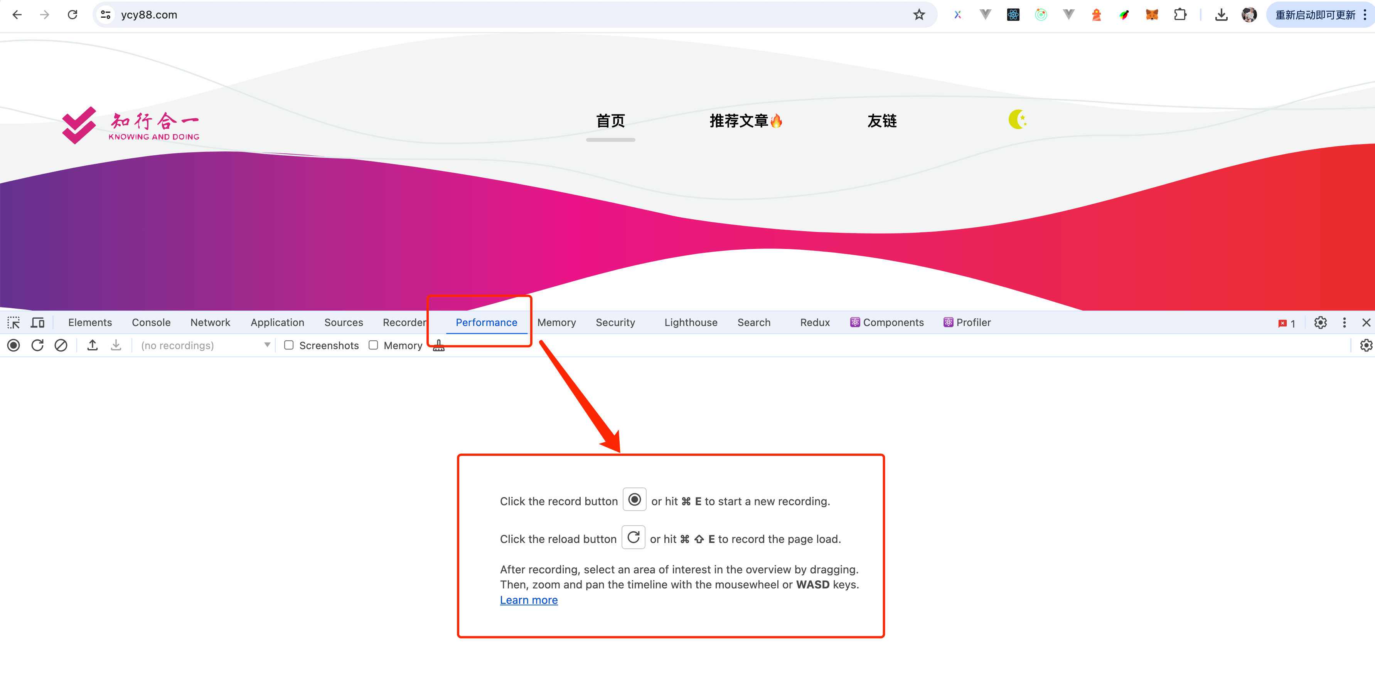Toggle dark mode with the moon icon

pyautogui.click(x=1018, y=119)
